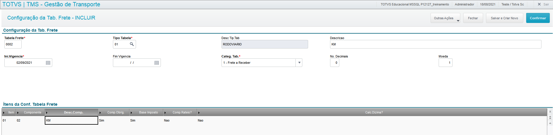Open the Ini.Vigencia calendar picker icon
This screenshot has height=135, width=553.
point(48,63)
